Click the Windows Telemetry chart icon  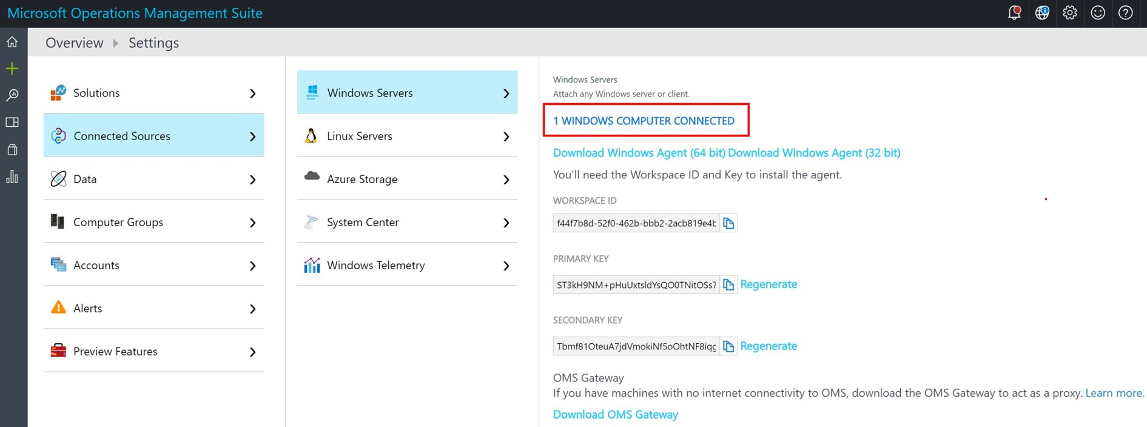pyautogui.click(x=312, y=265)
